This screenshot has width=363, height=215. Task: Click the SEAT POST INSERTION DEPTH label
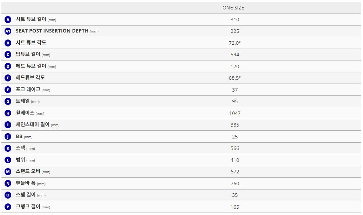52,31
